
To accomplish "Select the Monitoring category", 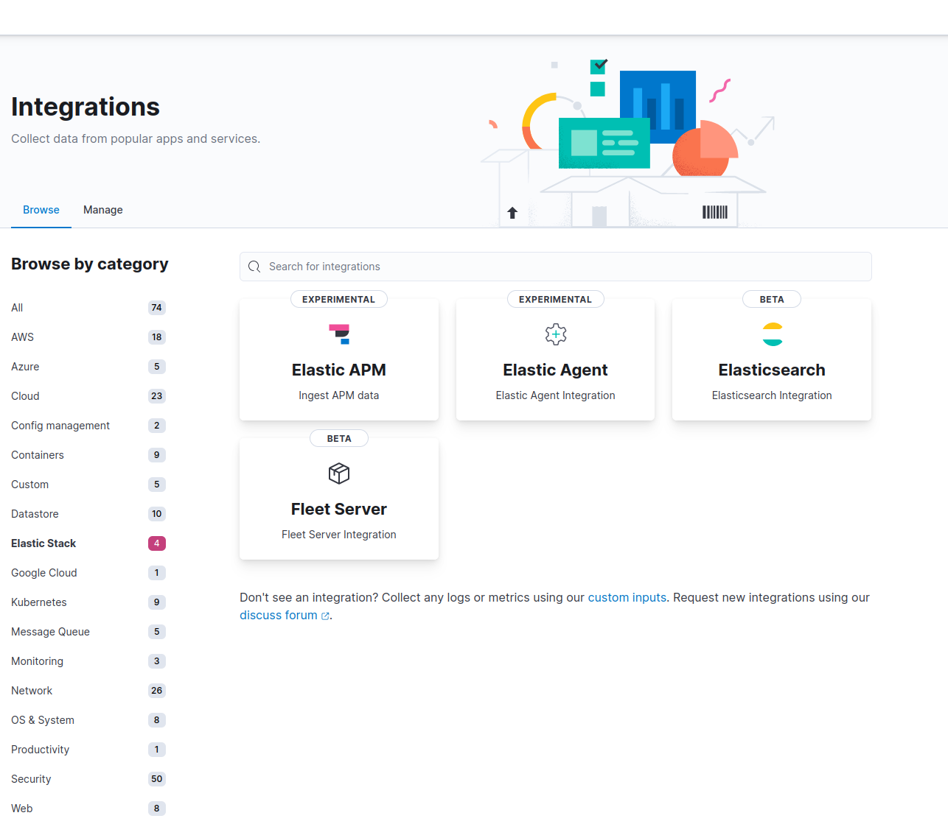I will 88,661.
